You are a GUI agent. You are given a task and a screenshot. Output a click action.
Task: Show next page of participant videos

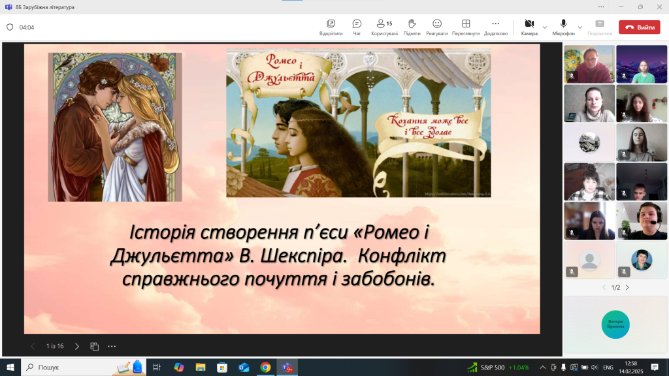pos(627,287)
